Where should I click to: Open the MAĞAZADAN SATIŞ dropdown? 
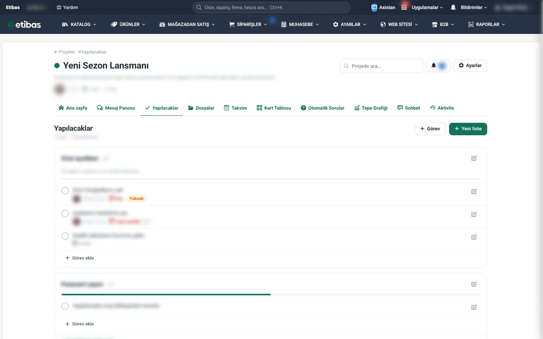pyautogui.click(x=187, y=24)
